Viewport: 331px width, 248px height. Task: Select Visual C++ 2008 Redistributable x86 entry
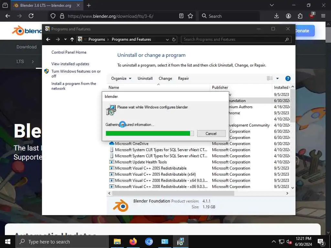[161, 187]
